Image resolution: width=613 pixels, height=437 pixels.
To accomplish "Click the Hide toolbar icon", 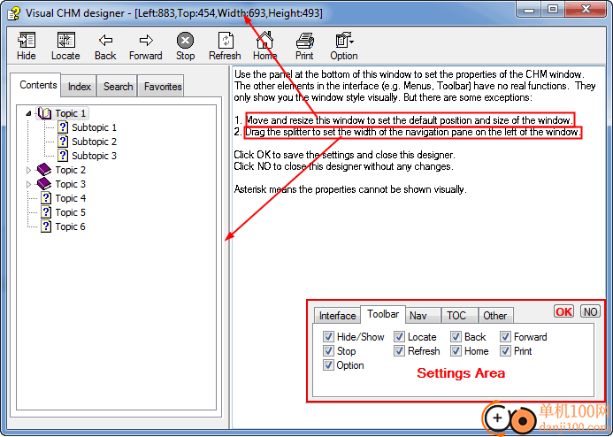I will click(27, 41).
